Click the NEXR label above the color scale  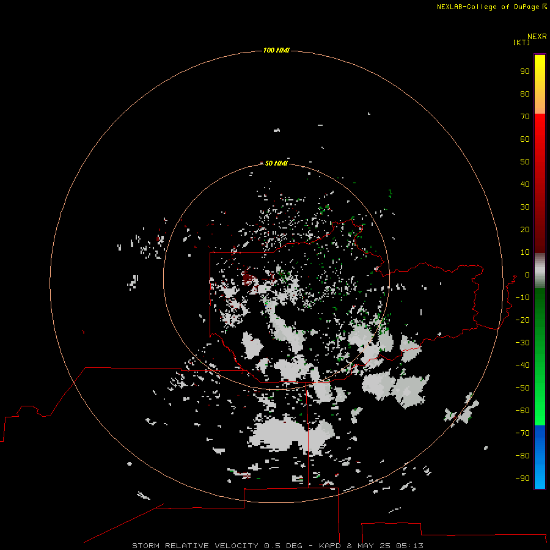[x=537, y=37]
